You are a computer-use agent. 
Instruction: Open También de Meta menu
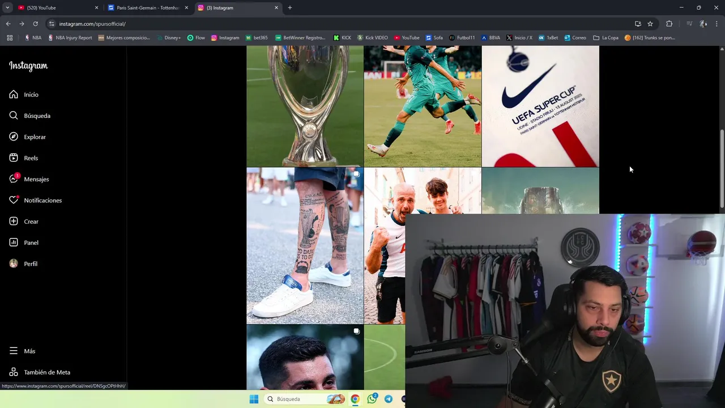pos(40,372)
